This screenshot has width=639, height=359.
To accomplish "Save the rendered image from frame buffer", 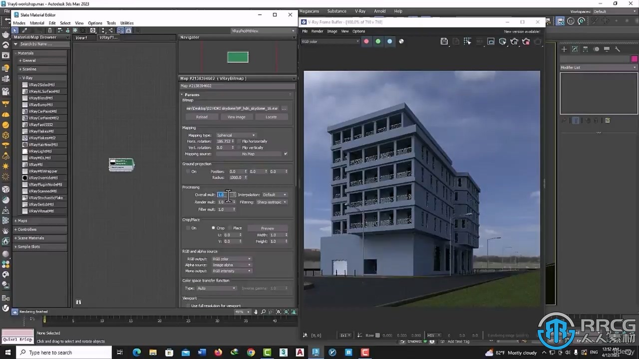I will coord(444,41).
